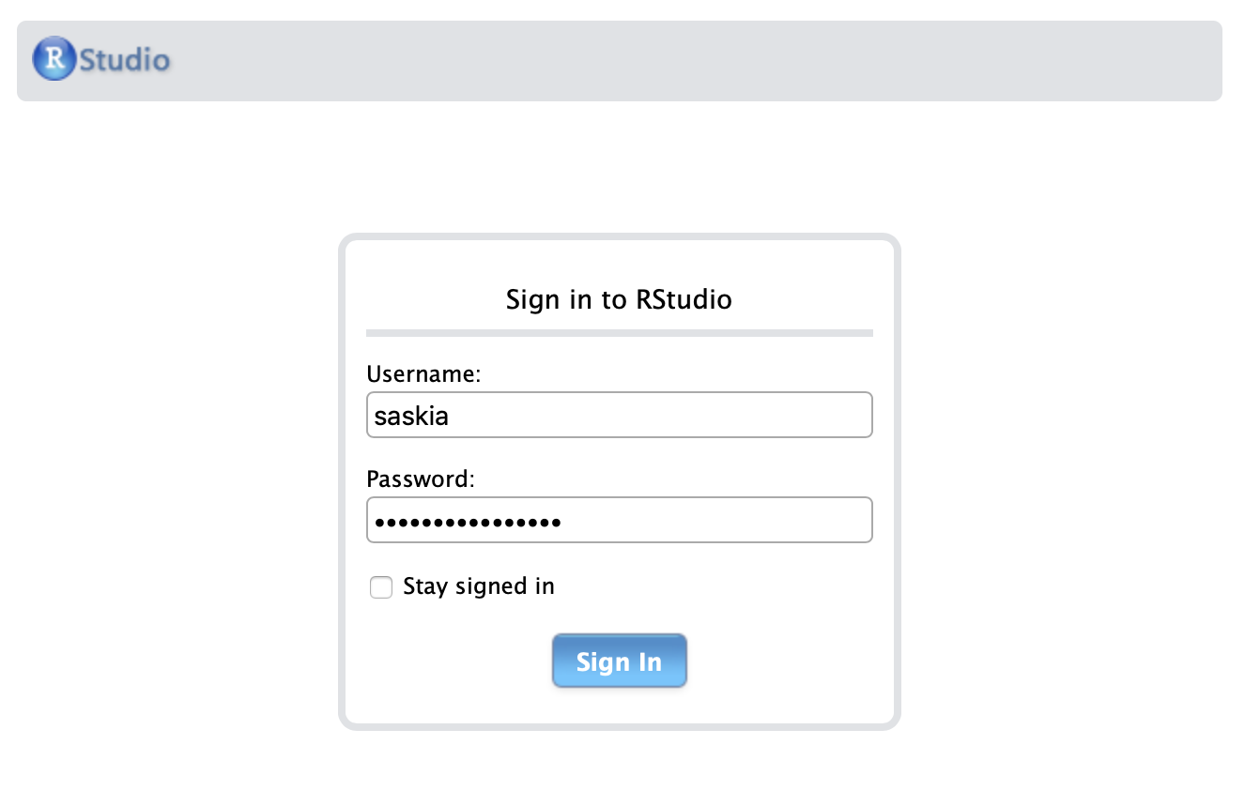This screenshot has height=790, width=1245.
Task: Focus the masked Password input field
Action: (x=620, y=520)
